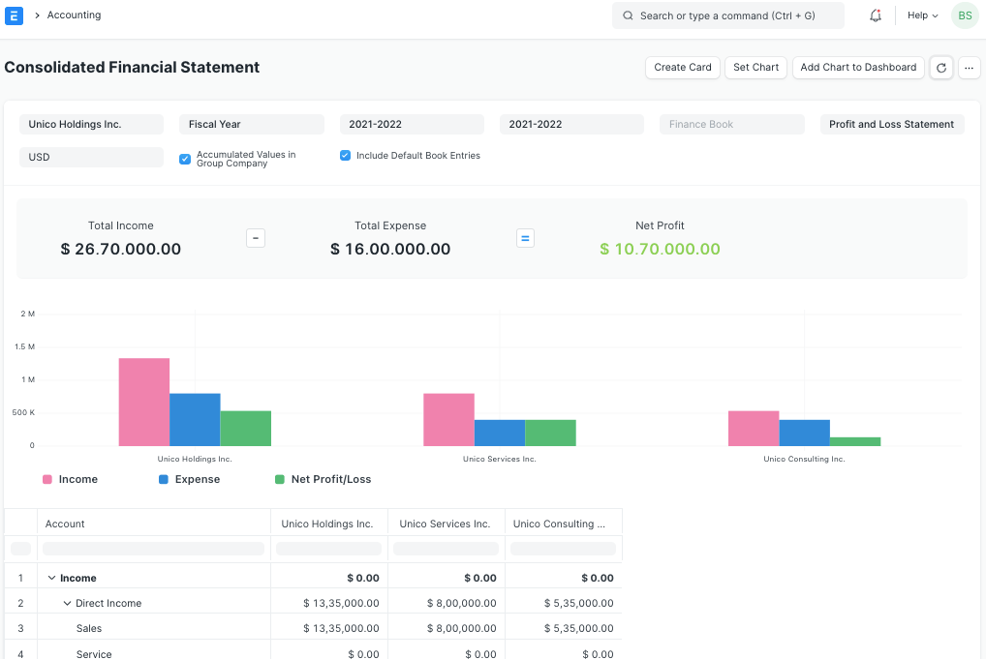
Task: Click the minus icon beside Total Income
Action: [x=255, y=237]
